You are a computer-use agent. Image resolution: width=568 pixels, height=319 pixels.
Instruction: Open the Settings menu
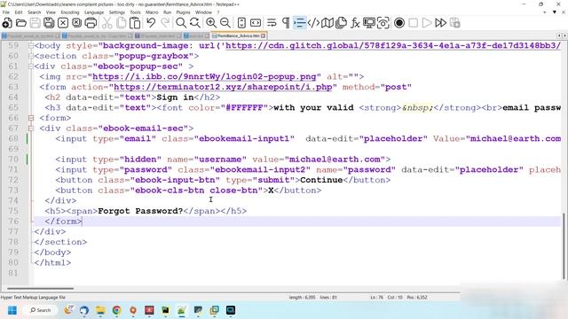[x=116, y=12]
